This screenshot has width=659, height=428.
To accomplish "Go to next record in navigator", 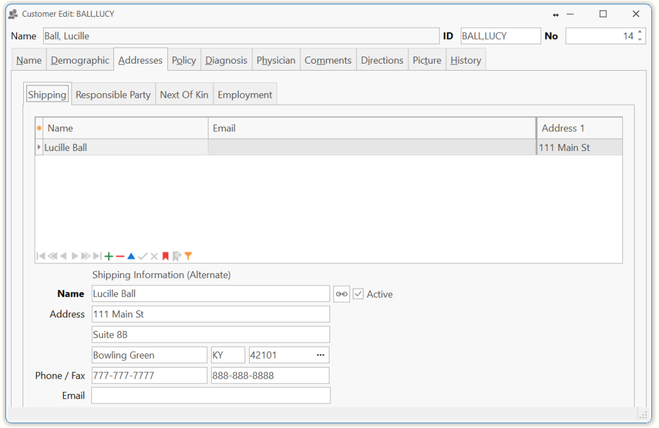I will [x=75, y=256].
